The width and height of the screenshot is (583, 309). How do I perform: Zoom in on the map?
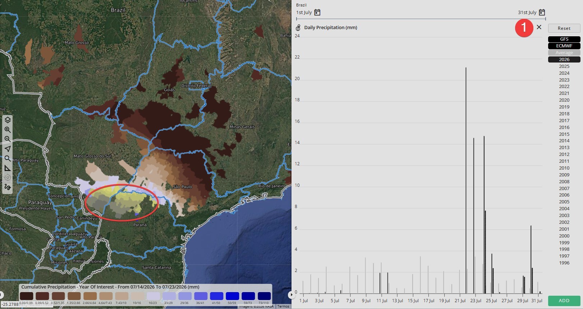coord(8,130)
